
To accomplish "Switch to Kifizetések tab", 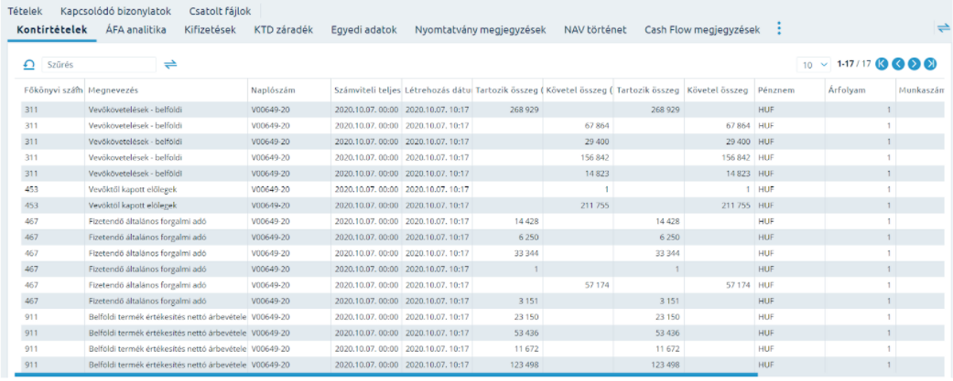I will [211, 30].
